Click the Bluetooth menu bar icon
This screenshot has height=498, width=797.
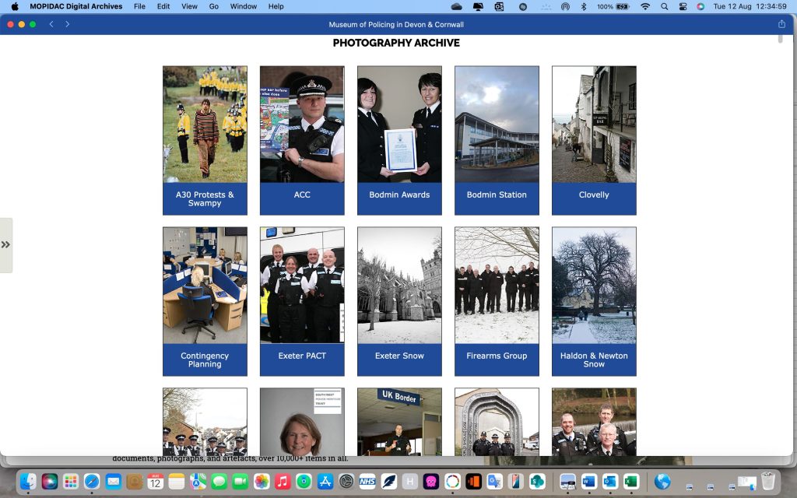pyautogui.click(x=584, y=6)
